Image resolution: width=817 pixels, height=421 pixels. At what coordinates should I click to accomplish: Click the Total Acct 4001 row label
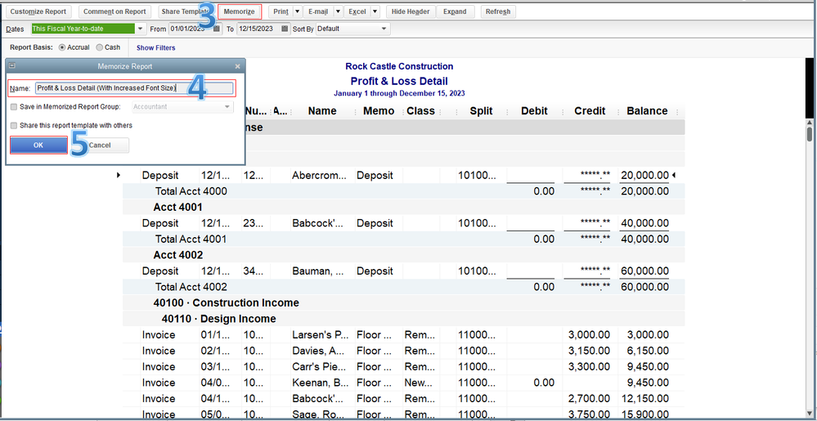coord(191,240)
